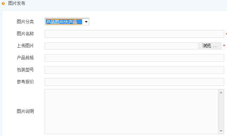Click the down arrow of 图片说明 scrollbar
The width and height of the screenshot is (227, 136).
point(221,131)
